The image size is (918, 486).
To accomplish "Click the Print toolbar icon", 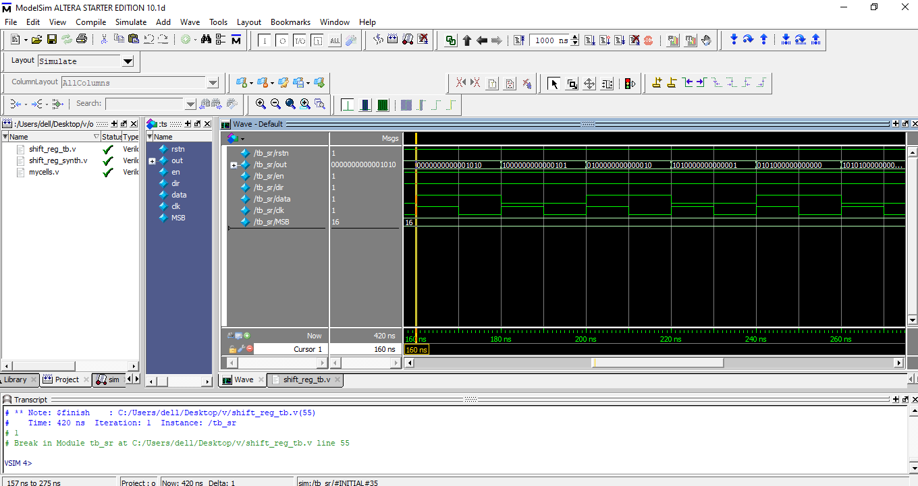I will tap(82, 40).
